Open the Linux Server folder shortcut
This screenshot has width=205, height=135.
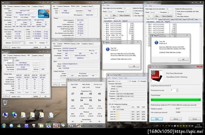click(23, 116)
